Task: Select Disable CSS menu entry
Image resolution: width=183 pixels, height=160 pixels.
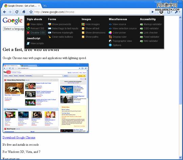Action: tap(36, 32)
